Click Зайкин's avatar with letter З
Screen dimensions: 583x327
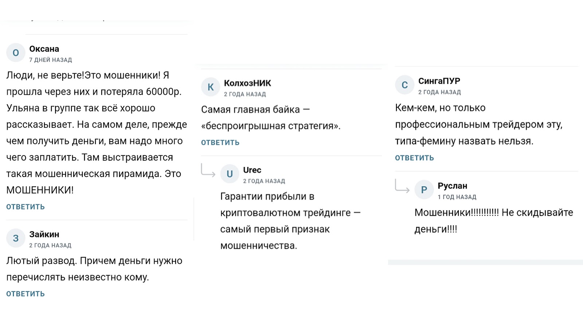click(16, 238)
